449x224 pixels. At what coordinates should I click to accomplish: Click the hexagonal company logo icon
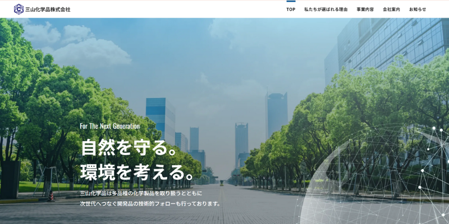[19, 9]
